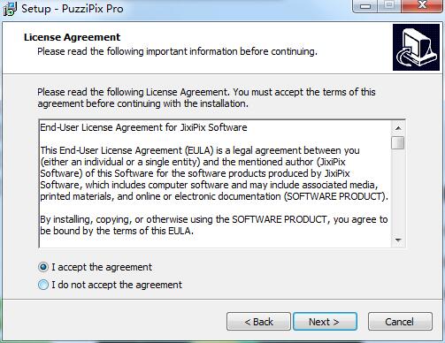
Task: Click the license scrollbar up arrow
Action: [398, 128]
